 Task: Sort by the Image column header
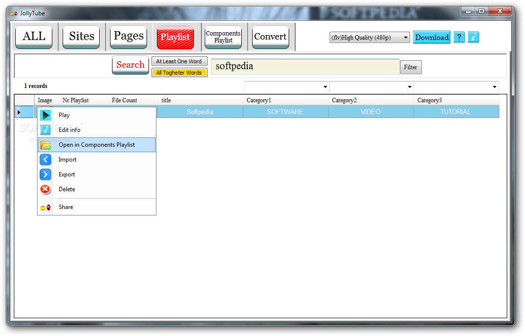(x=46, y=100)
